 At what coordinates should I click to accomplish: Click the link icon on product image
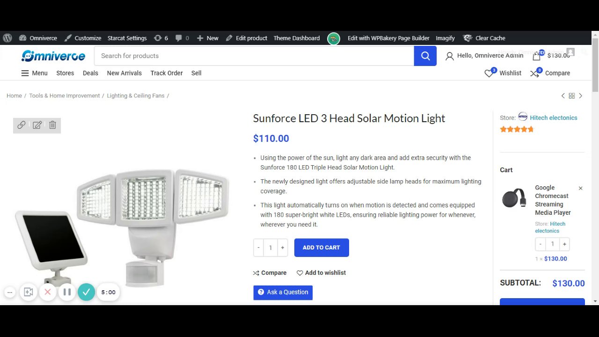pyautogui.click(x=22, y=125)
